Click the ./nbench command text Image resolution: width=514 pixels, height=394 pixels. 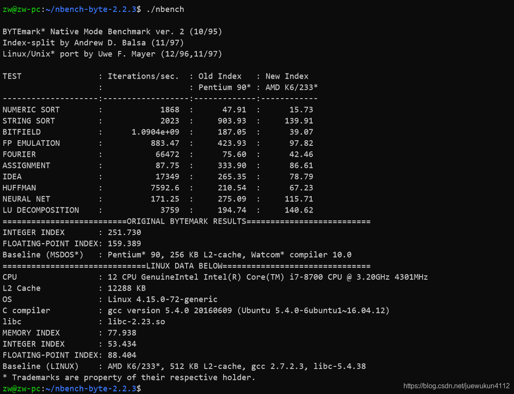pyautogui.click(x=165, y=9)
